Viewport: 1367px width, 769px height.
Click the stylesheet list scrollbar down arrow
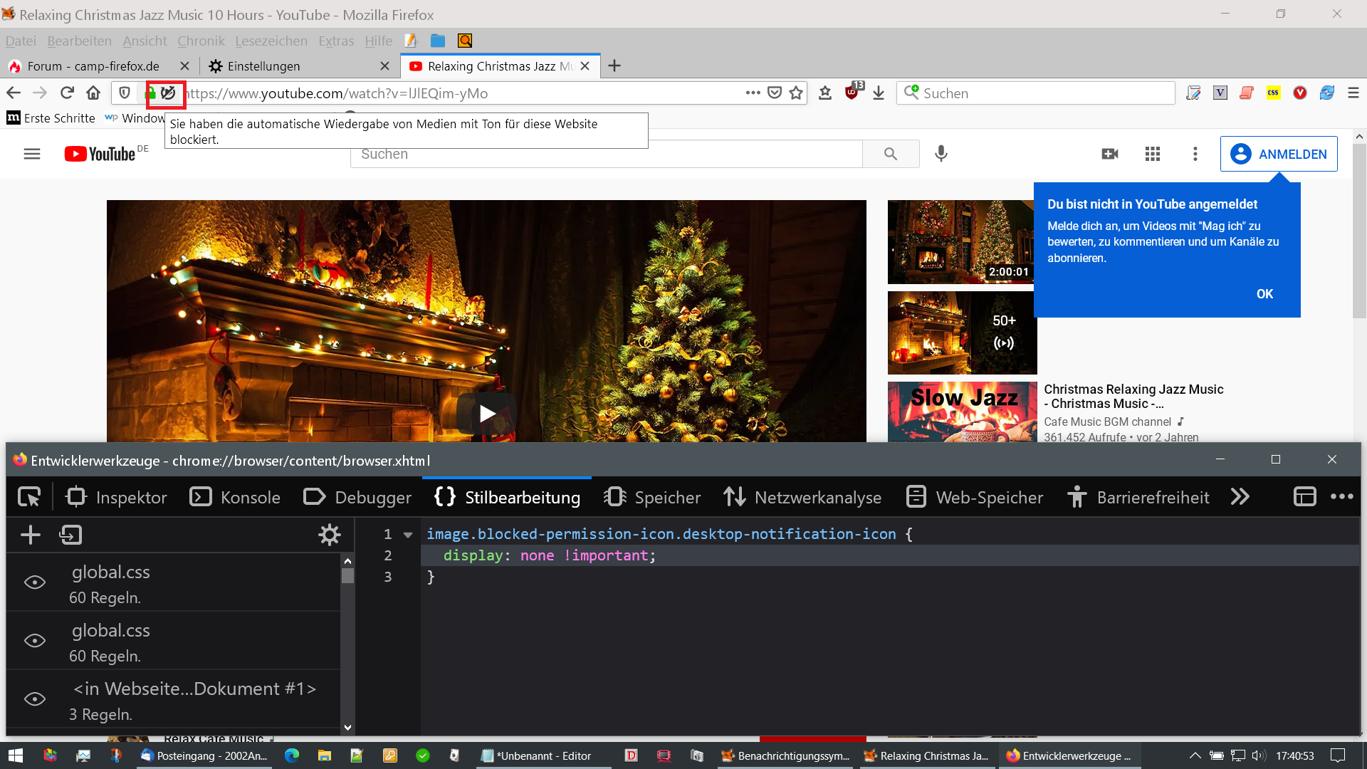(x=347, y=727)
